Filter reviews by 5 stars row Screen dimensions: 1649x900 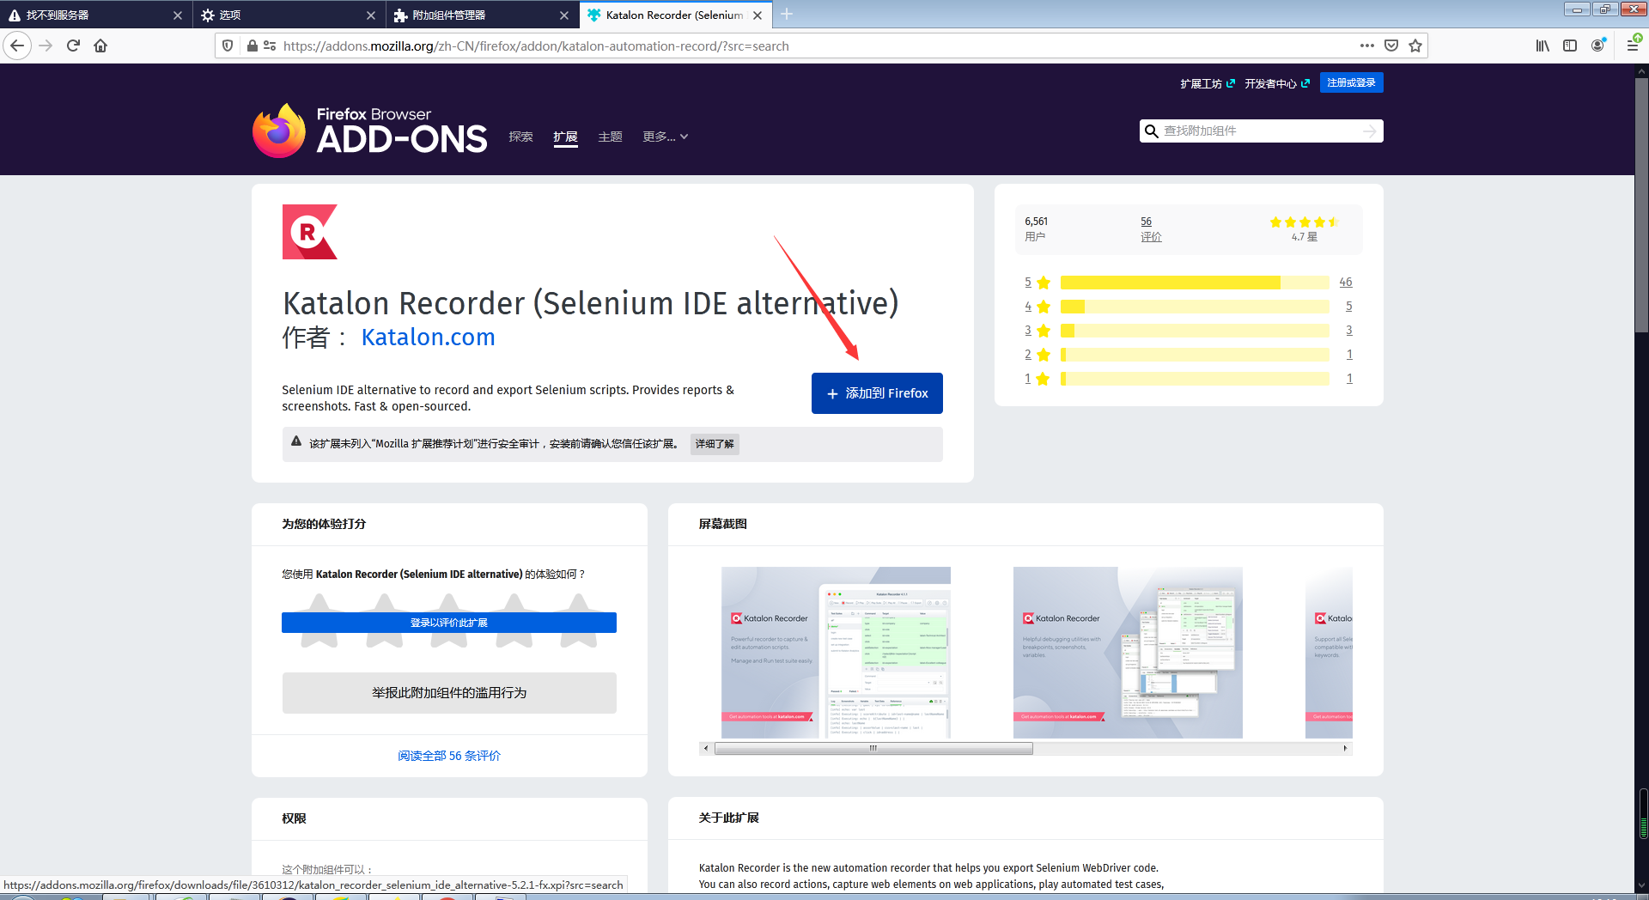tap(1188, 283)
